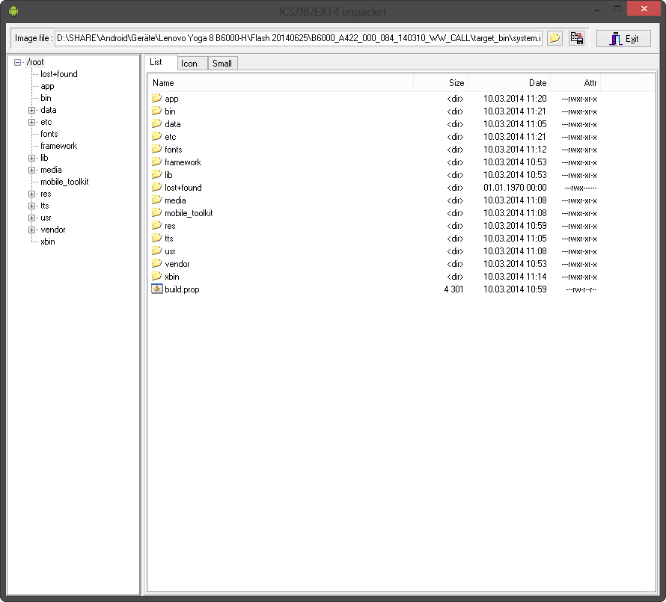This screenshot has width=666, height=602.
Task: Click the Image file path field
Action: point(299,38)
